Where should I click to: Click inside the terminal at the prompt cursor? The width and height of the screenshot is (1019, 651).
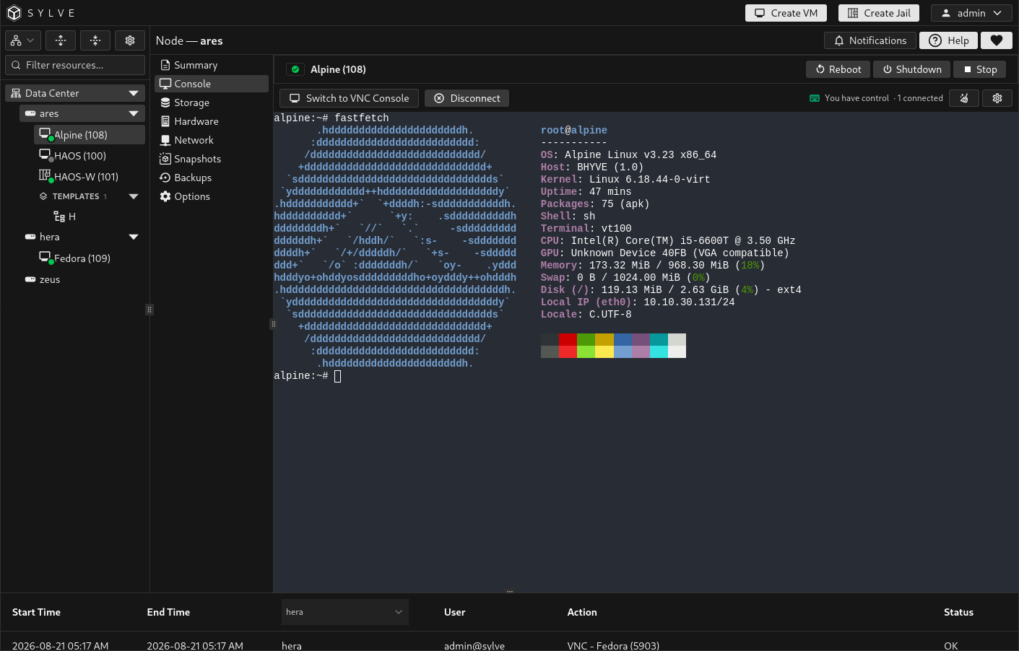tap(337, 376)
